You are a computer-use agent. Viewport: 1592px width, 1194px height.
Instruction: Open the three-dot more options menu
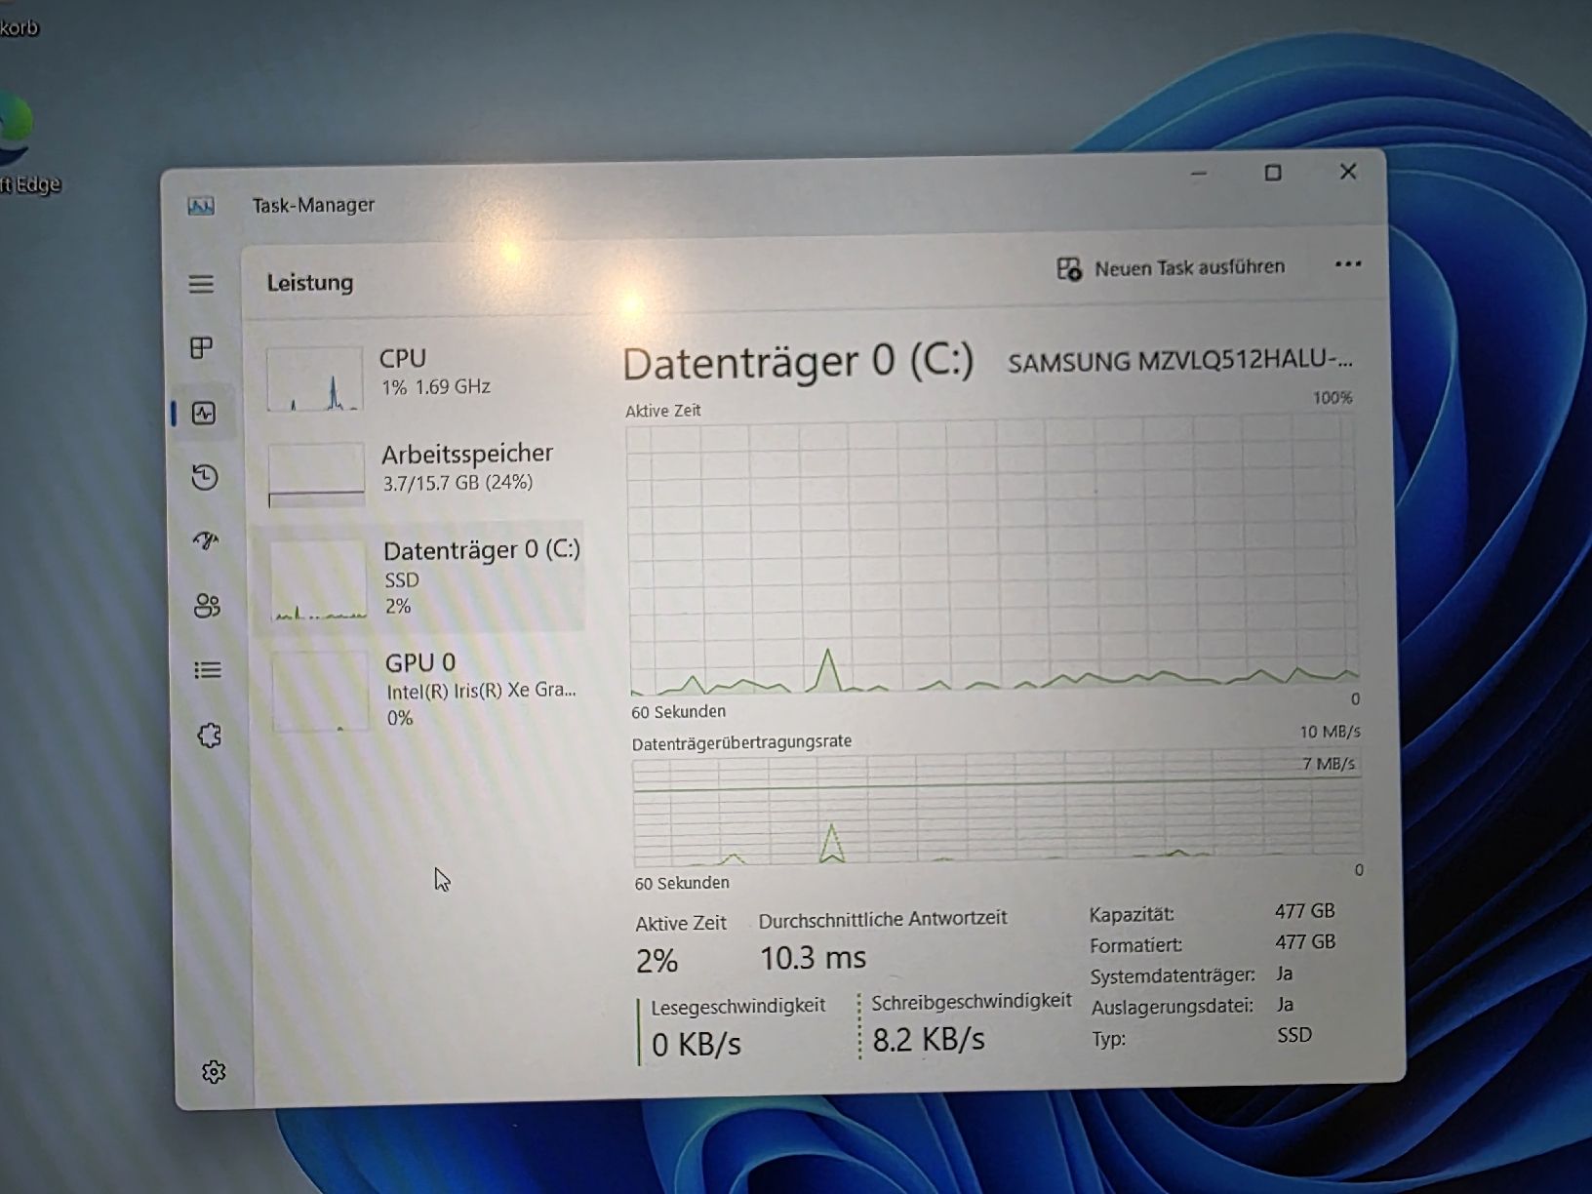click(x=1348, y=264)
